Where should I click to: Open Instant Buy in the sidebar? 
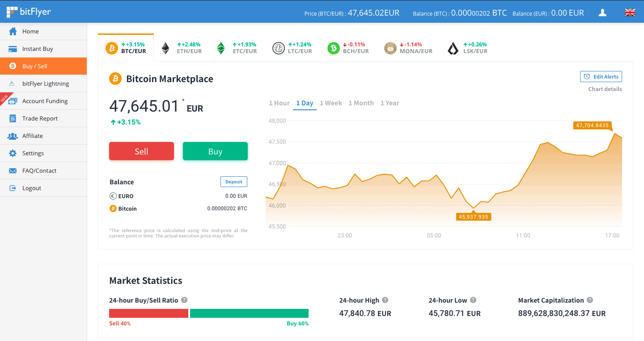[43, 49]
